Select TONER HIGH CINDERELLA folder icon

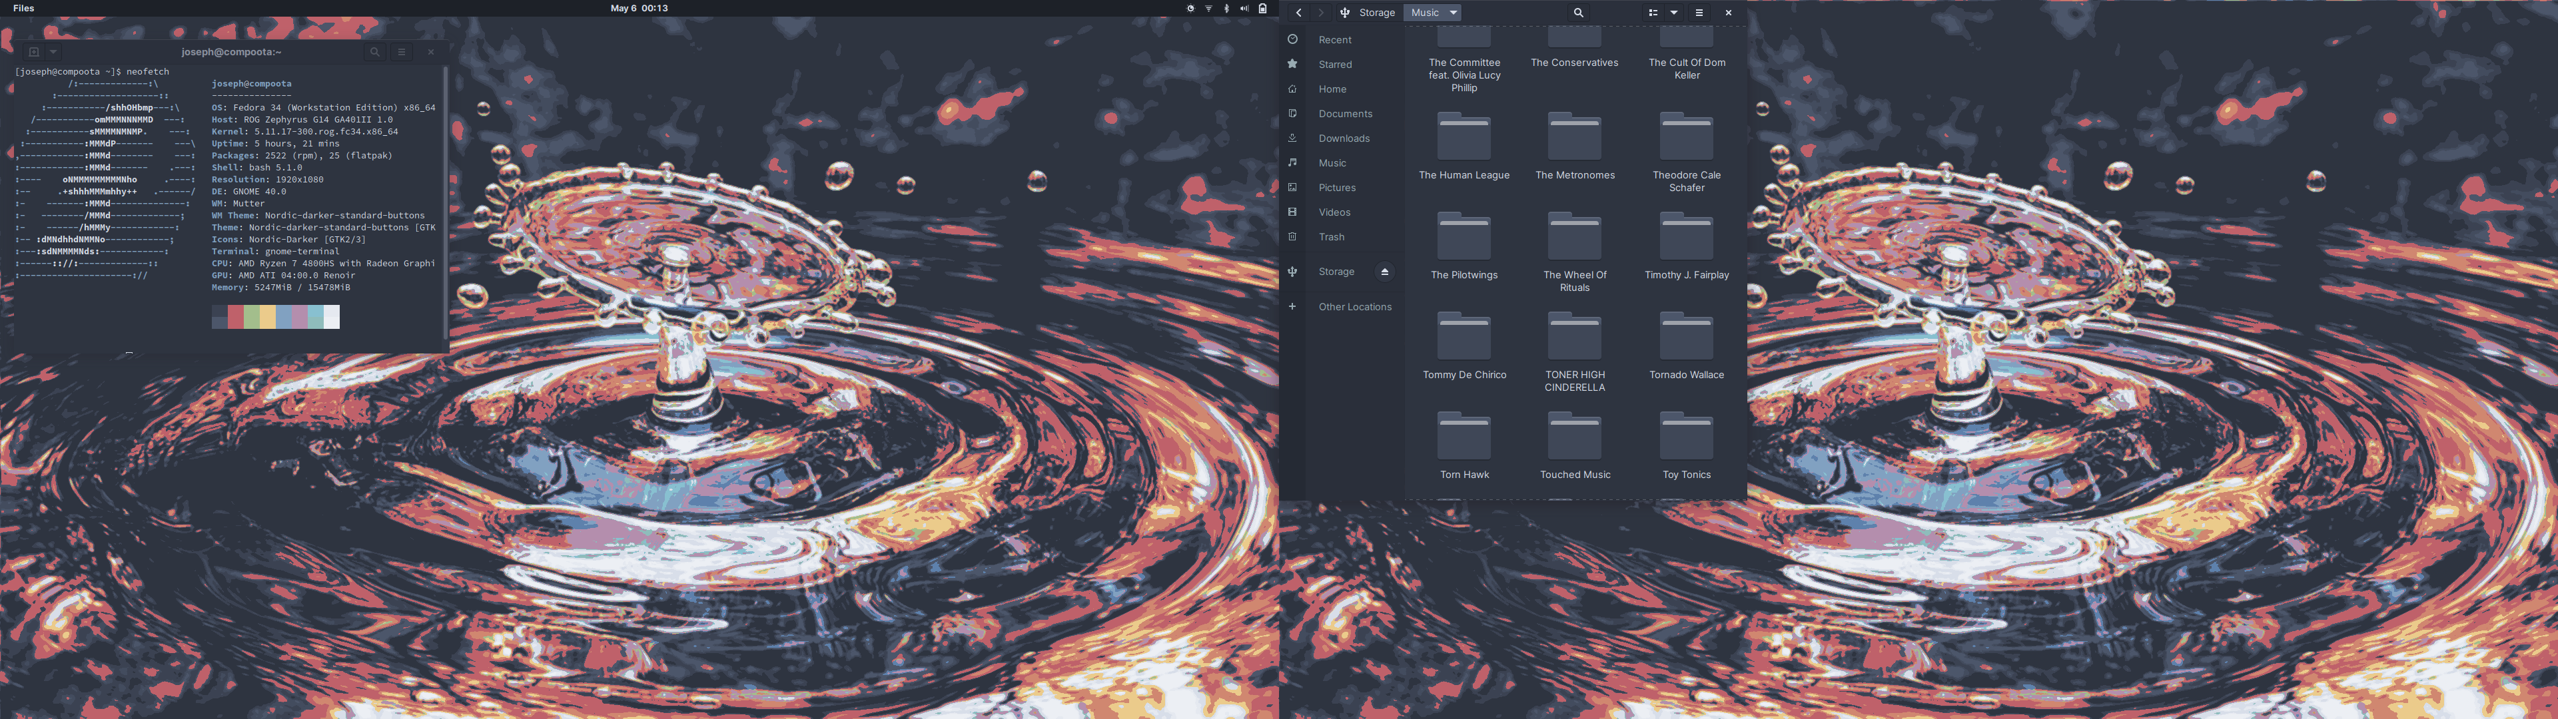[x=1575, y=337]
